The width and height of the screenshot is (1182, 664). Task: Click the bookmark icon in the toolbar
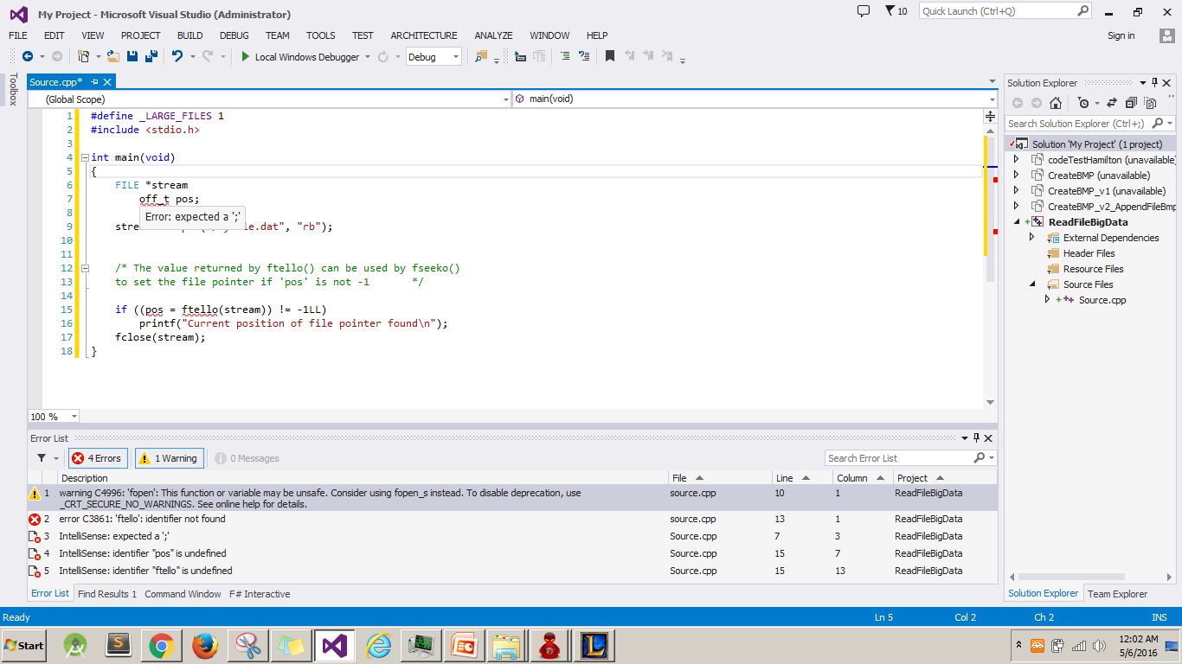610,56
